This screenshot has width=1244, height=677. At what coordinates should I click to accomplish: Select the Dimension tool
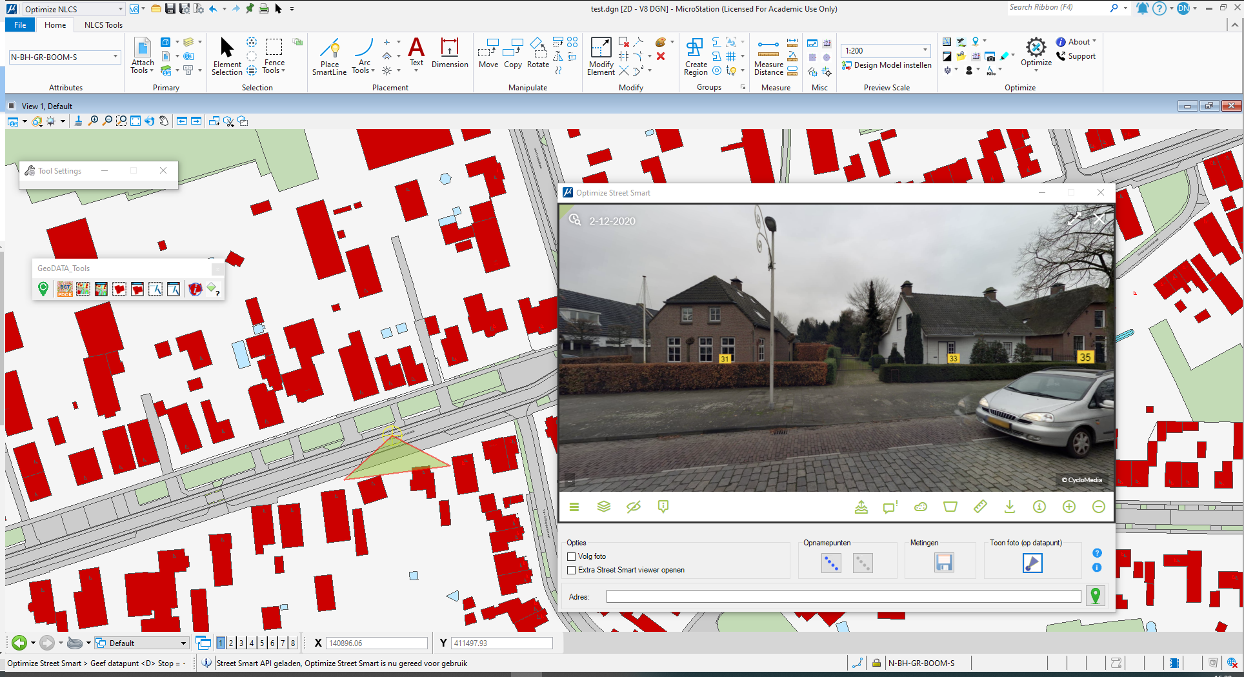[x=450, y=53]
